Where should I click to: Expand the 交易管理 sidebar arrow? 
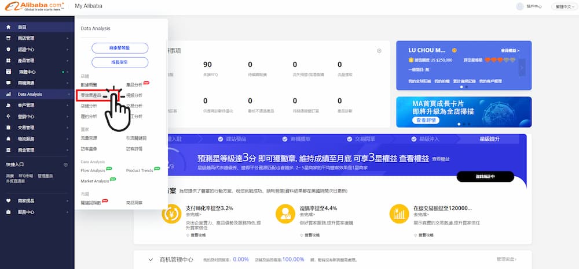[x=67, y=128]
